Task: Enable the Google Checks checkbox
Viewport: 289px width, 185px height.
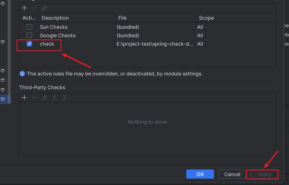Action: coord(29,35)
